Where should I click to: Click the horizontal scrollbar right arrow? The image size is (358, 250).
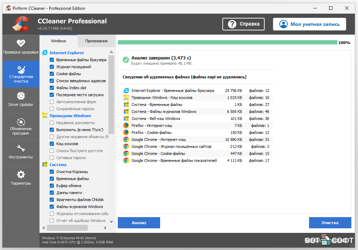(105, 228)
